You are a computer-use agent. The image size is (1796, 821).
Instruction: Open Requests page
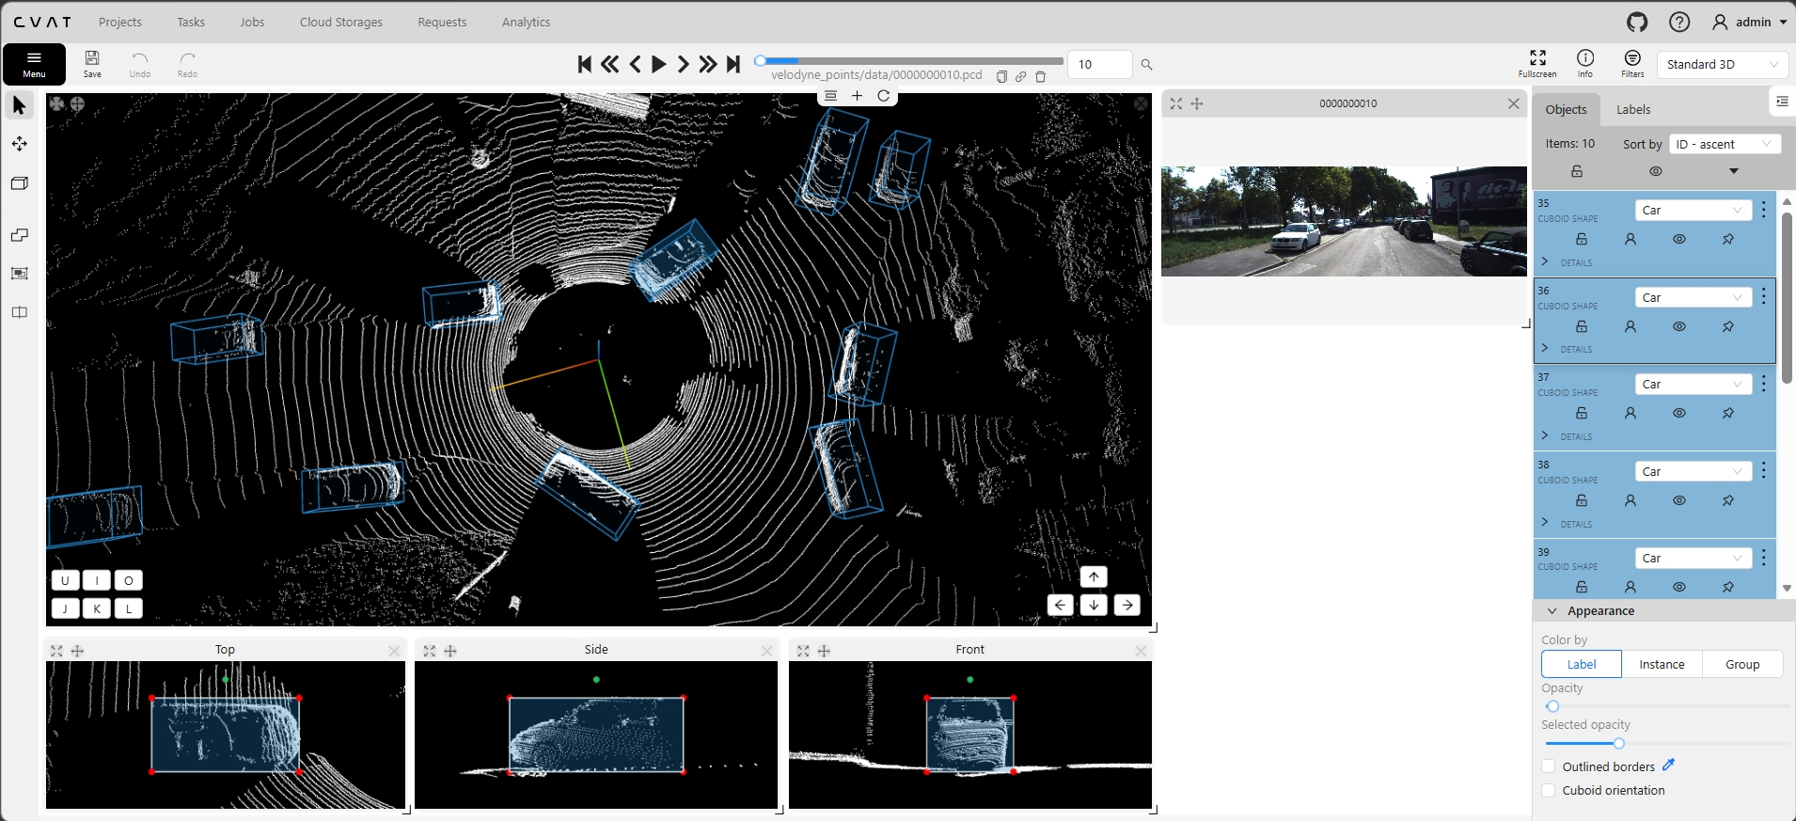442,22
